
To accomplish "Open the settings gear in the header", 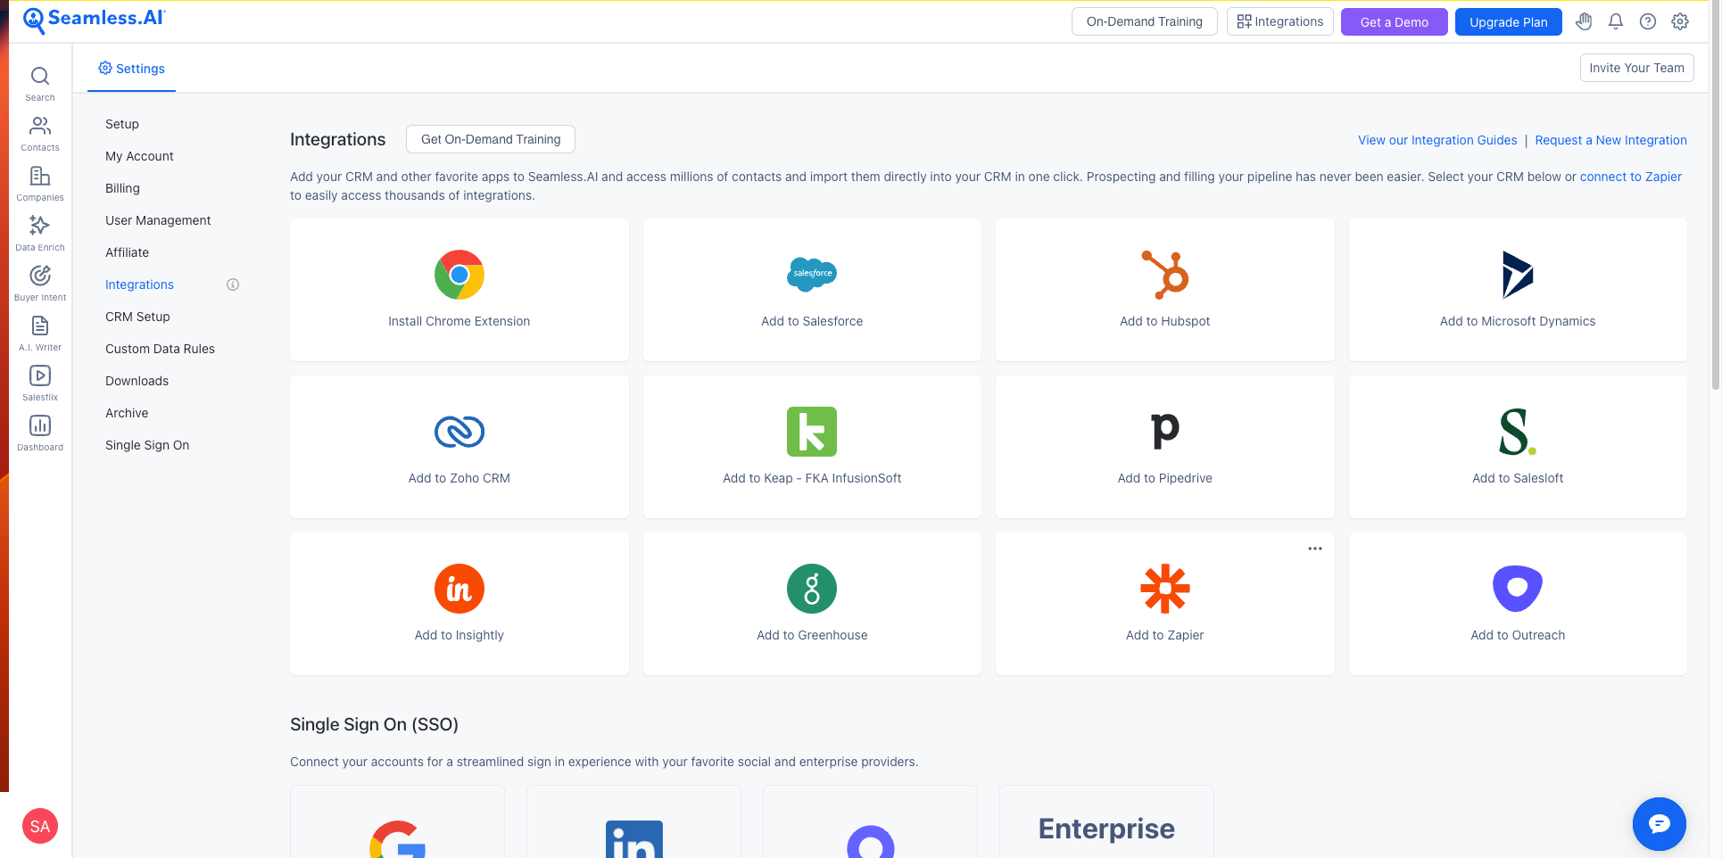I will (x=1680, y=21).
